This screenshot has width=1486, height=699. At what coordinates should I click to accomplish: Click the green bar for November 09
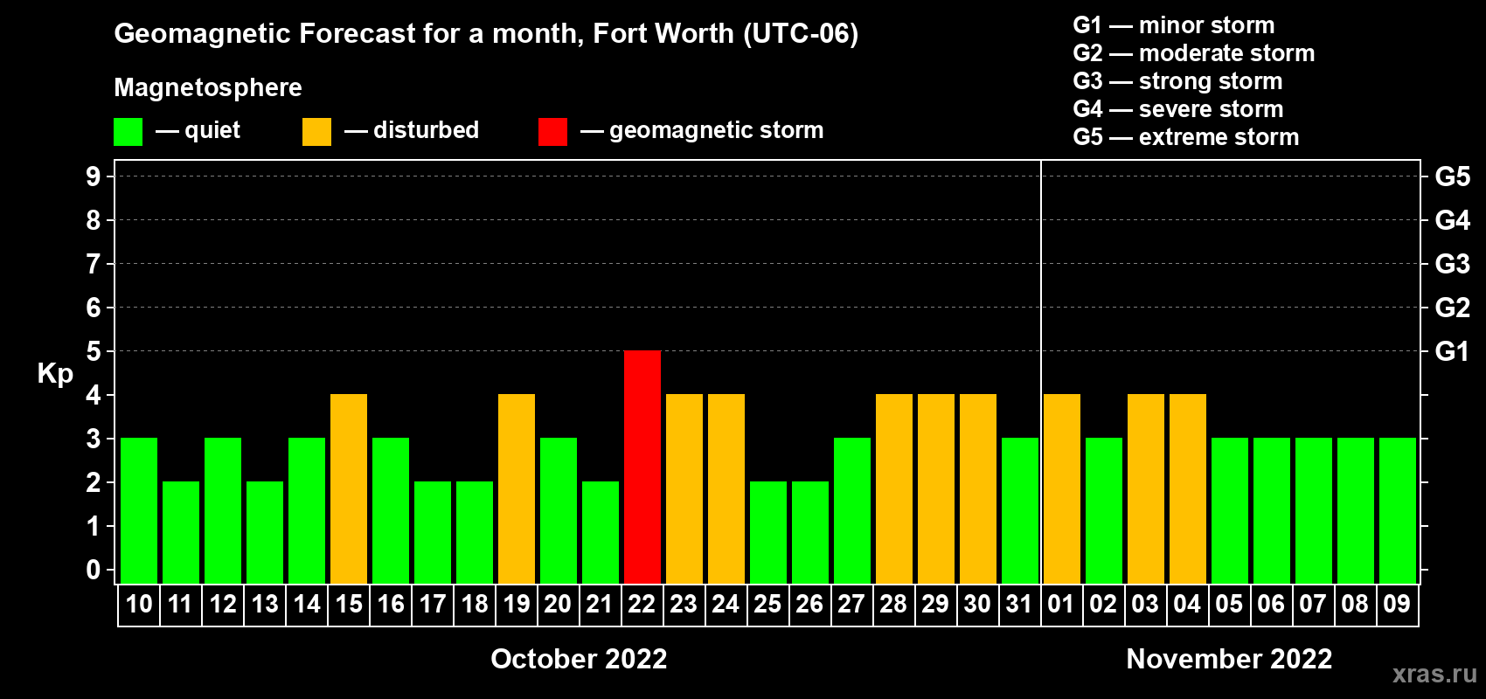pos(1398,510)
